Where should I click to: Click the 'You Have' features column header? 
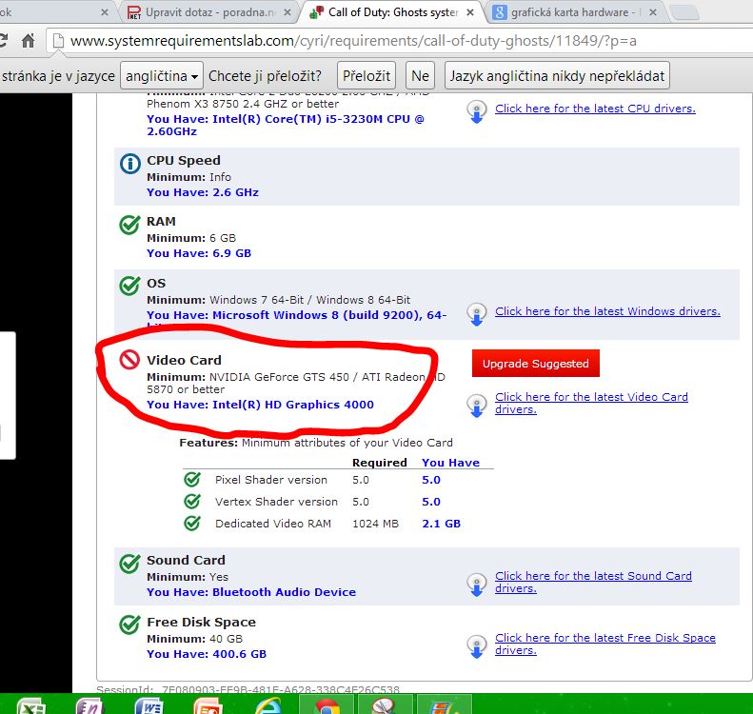(x=450, y=463)
